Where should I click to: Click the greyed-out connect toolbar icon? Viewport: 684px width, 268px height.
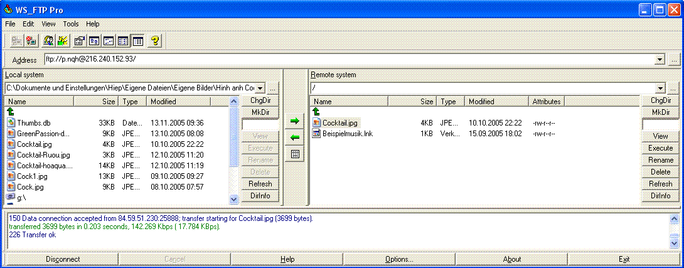tap(16, 41)
